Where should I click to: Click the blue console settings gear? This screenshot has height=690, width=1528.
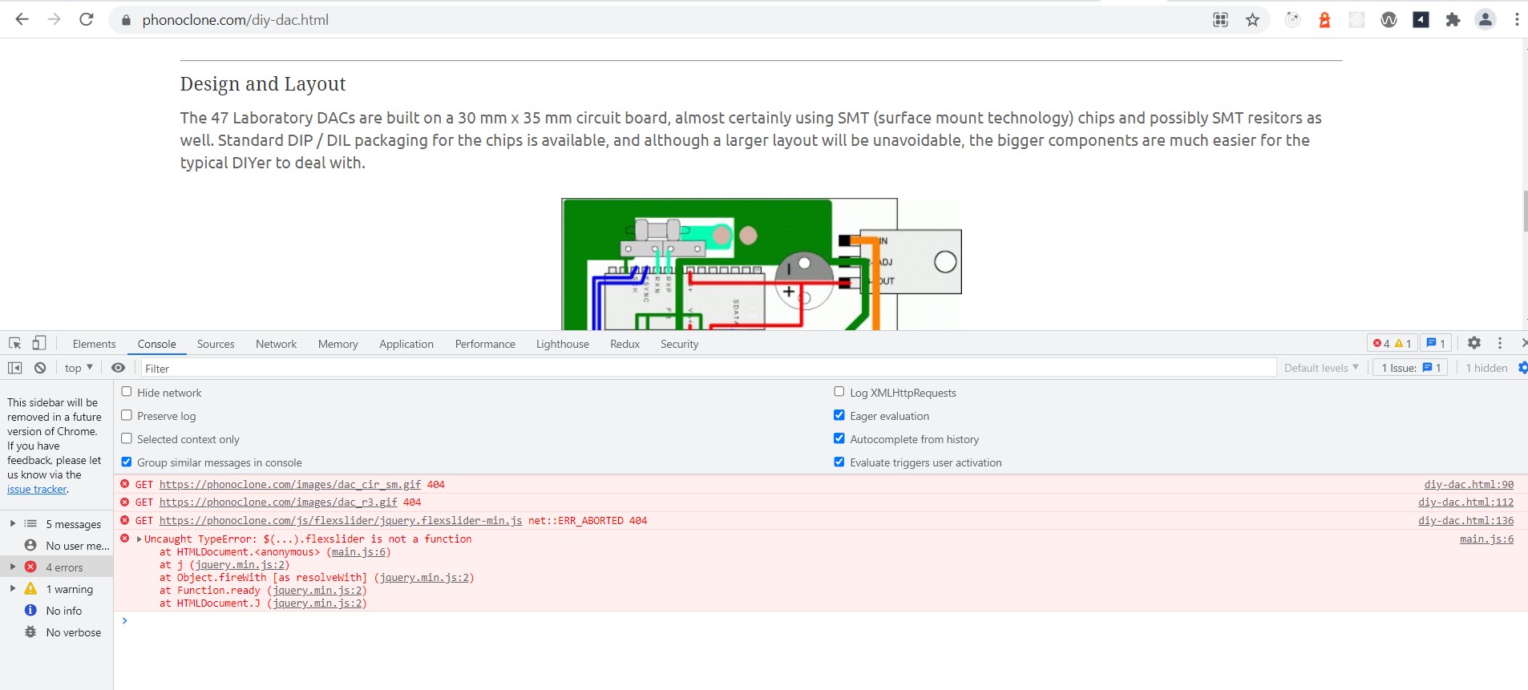click(x=1522, y=368)
